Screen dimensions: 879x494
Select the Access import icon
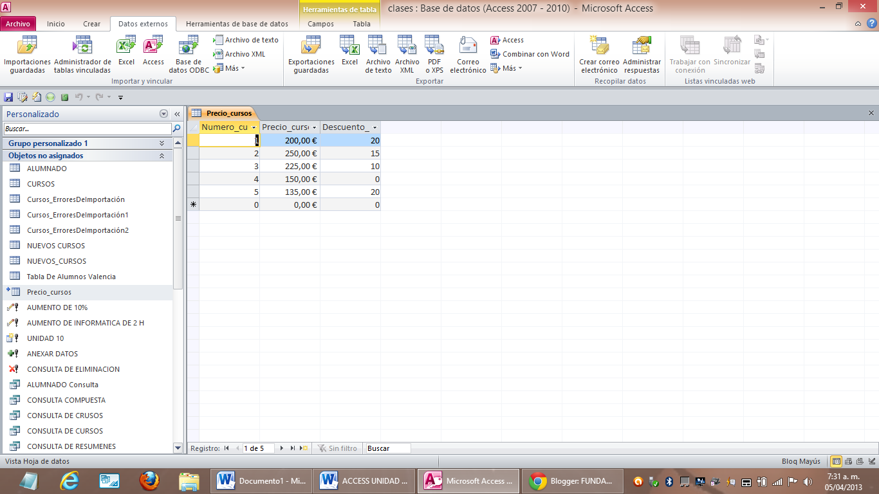click(x=153, y=51)
